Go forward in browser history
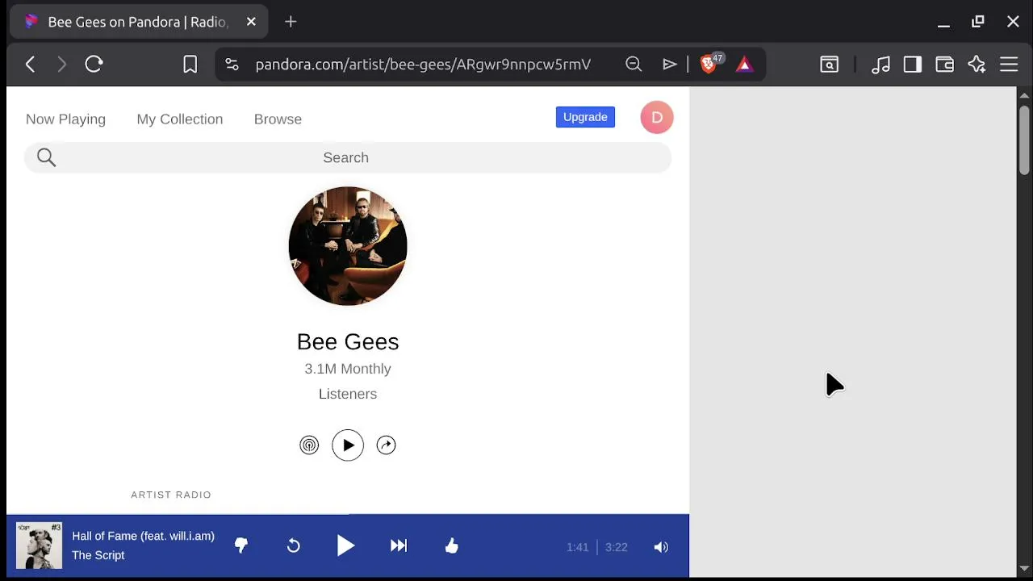This screenshot has height=581, width=1033. [61, 65]
